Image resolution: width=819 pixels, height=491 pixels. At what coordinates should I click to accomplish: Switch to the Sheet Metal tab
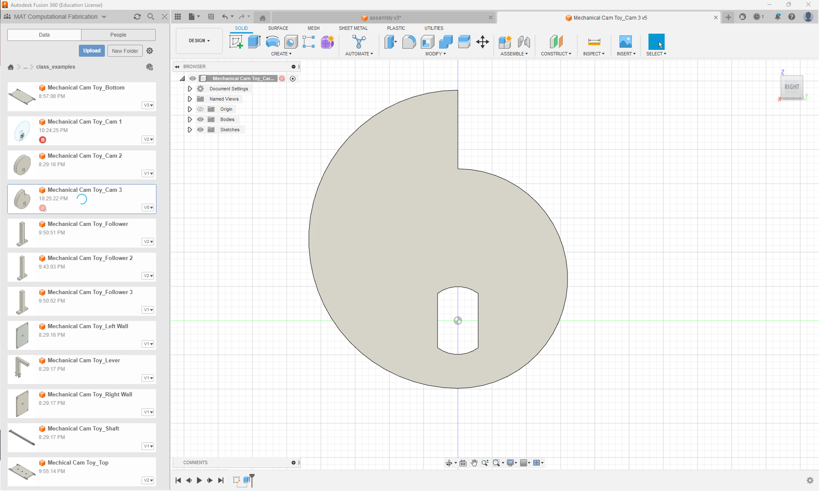point(353,28)
